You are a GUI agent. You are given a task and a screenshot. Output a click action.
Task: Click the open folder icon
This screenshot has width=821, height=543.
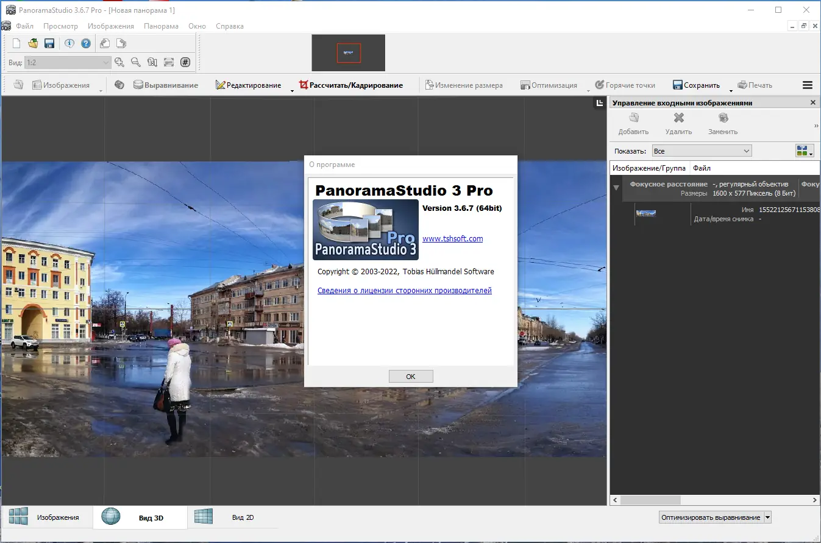click(x=33, y=43)
